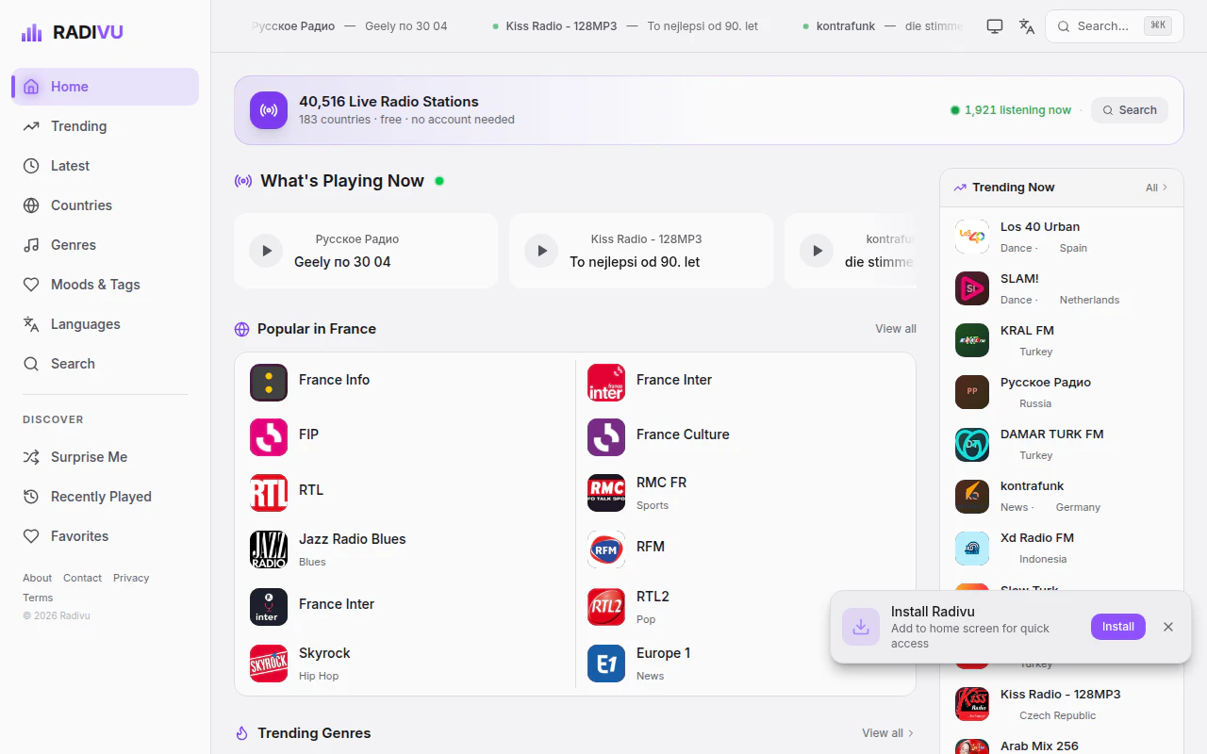Open RFM station logo
Viewport: 1207px width, 754px height.
606,549
